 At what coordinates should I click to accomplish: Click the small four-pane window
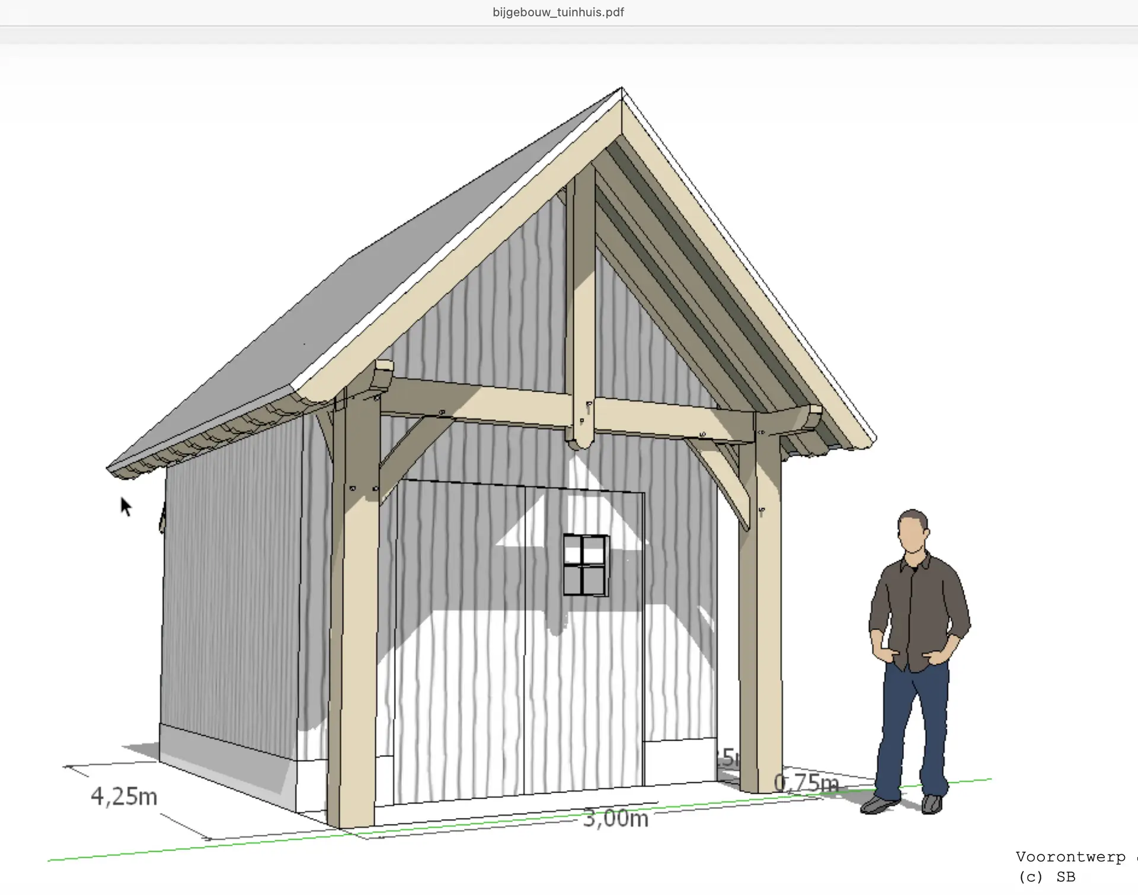(x=585, y=565)
